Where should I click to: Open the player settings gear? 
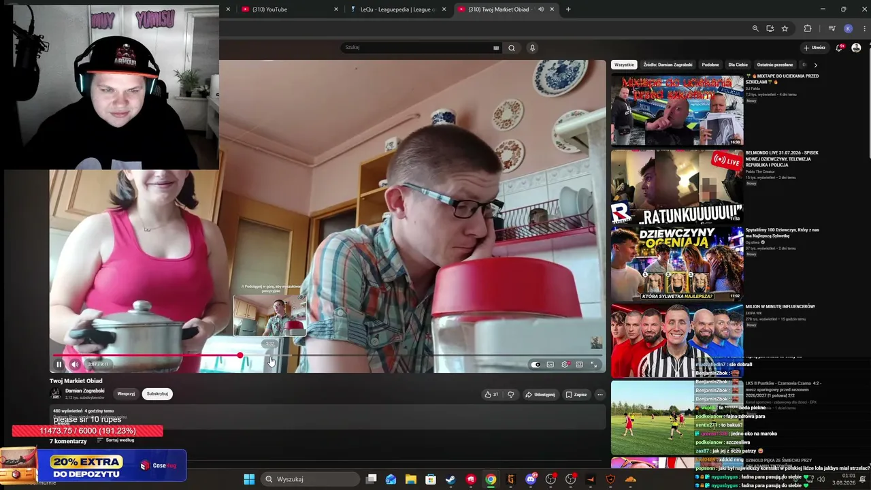pos(565,364)
